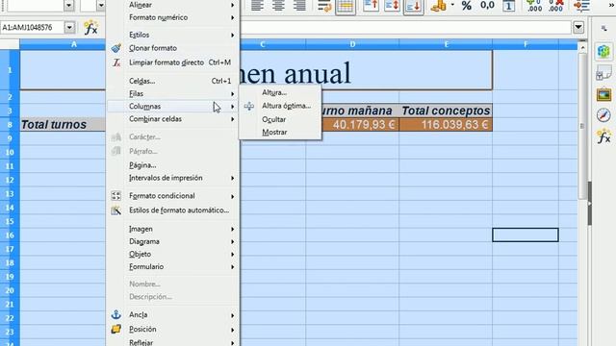
Task: Apply percent format icon
Action: 466,6
